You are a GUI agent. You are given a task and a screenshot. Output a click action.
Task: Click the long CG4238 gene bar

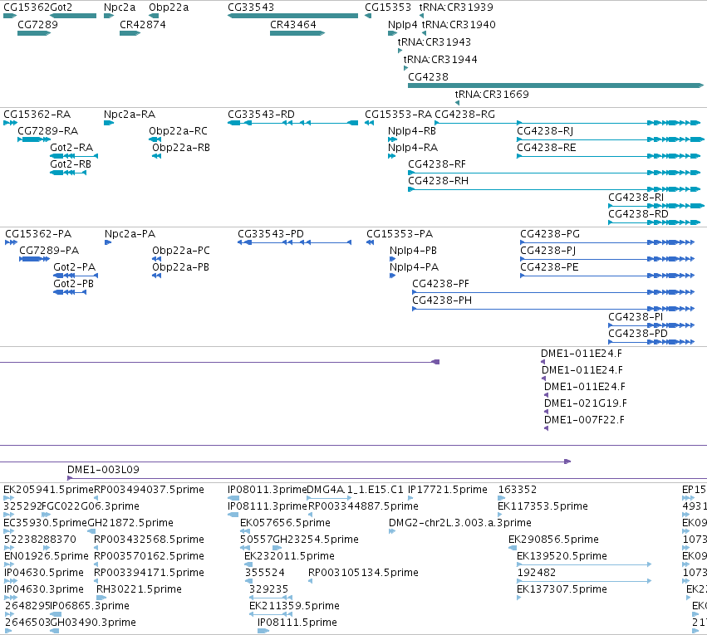coord(556,85)
